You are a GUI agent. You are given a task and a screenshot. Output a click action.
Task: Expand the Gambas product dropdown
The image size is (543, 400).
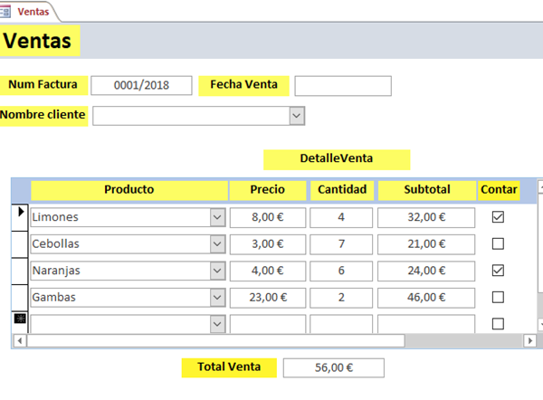pos(216,297)
